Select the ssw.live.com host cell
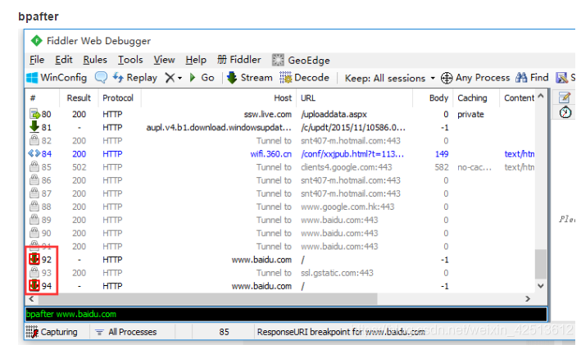The width and height of the screenshot is (581, 345). click(267, 114)
